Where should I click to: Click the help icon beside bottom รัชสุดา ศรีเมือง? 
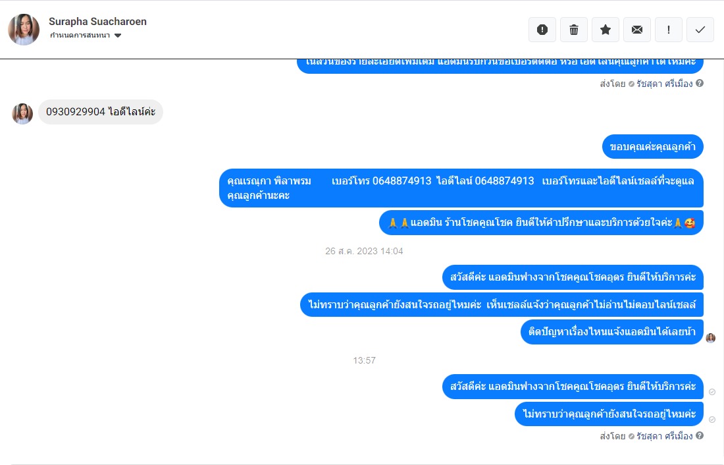pyautogui.click(x=700, y=435)
